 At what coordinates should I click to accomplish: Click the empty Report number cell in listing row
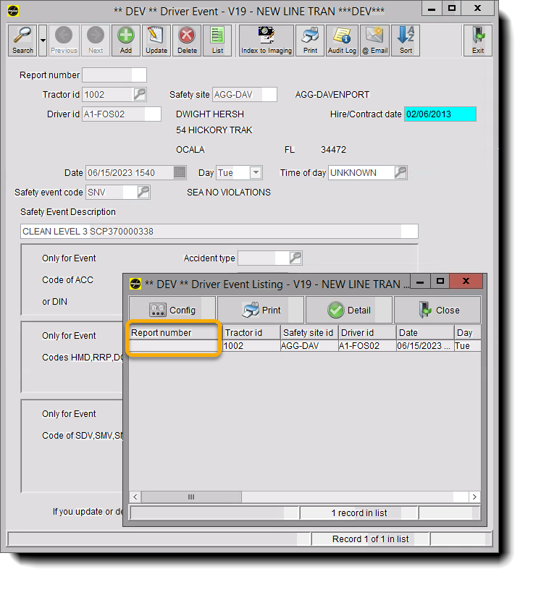(174, 346)
